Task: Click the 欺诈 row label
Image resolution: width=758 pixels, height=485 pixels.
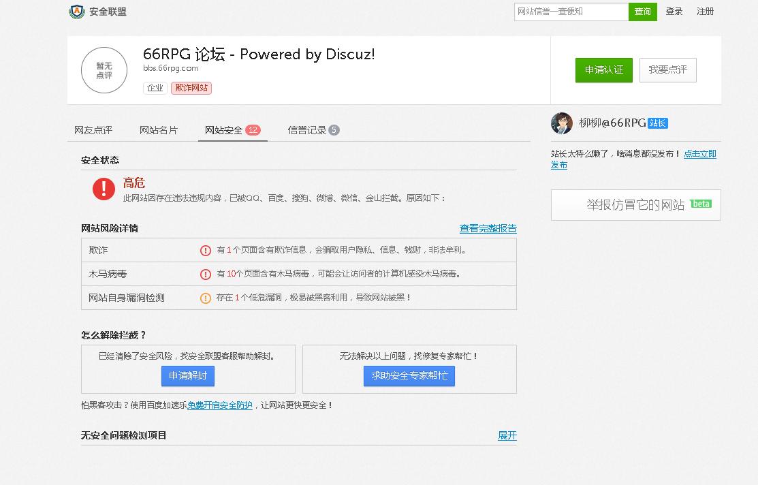Action: point(98,251)
